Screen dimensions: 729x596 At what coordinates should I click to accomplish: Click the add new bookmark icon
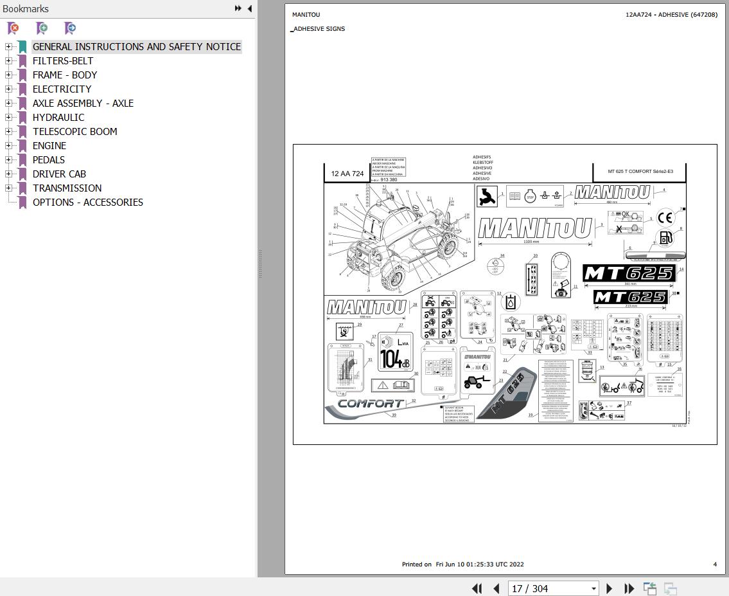42,28
